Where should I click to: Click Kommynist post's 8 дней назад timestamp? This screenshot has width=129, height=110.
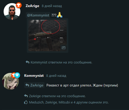[x=56, y=76]
